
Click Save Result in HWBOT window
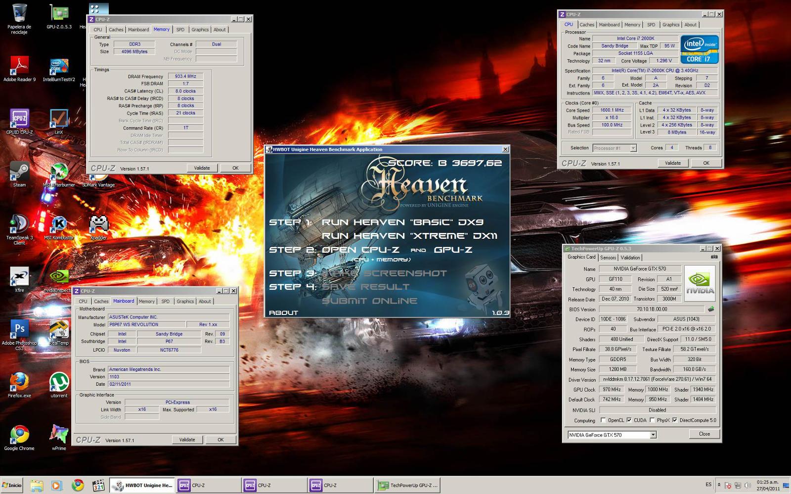coord(365,287)
